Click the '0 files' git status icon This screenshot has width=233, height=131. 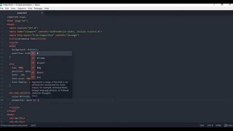click(x=228, y=125)
